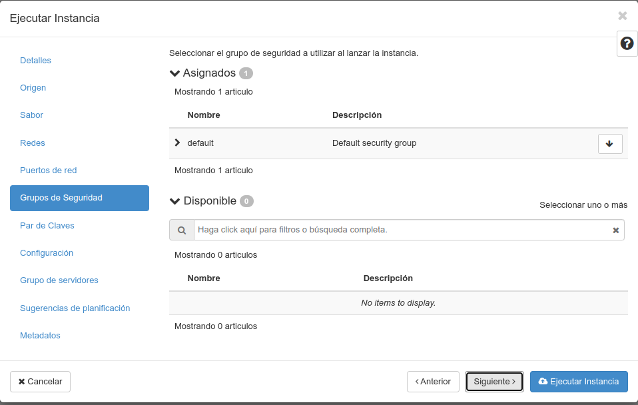
Task: Select the Sabor step
Action: pos(31,115)
